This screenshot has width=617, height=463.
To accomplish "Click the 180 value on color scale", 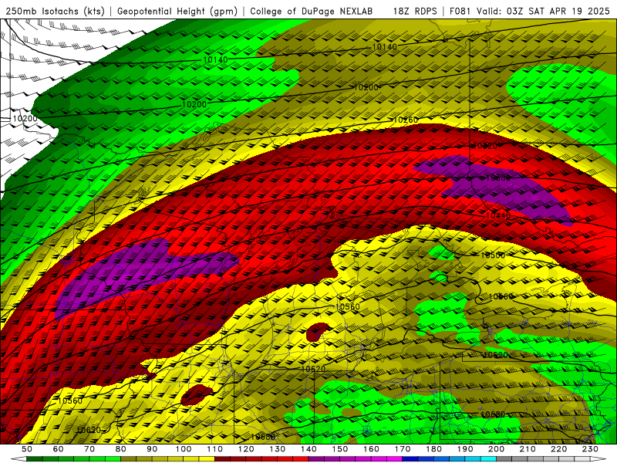I will point(433,449).
